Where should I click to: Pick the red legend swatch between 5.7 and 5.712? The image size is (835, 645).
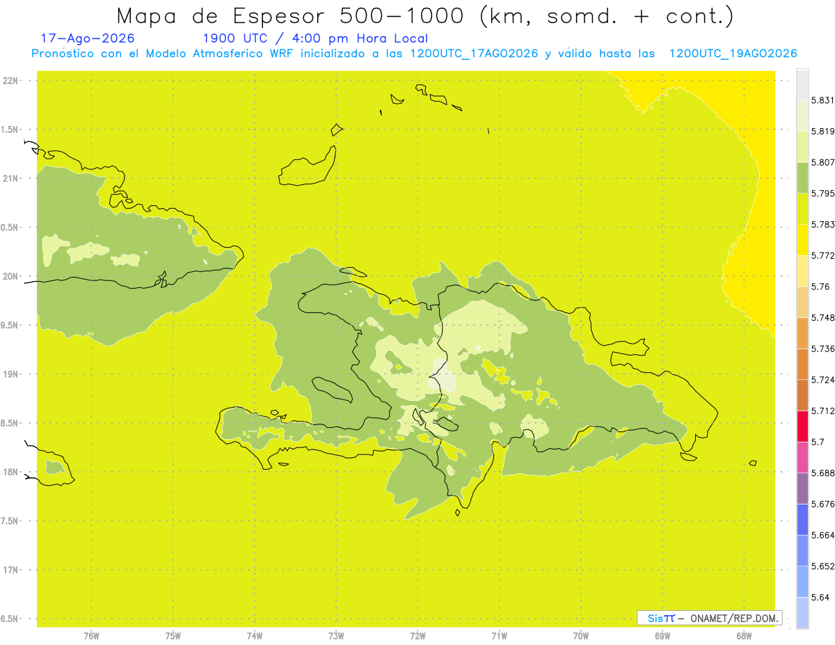pos(802,426)
